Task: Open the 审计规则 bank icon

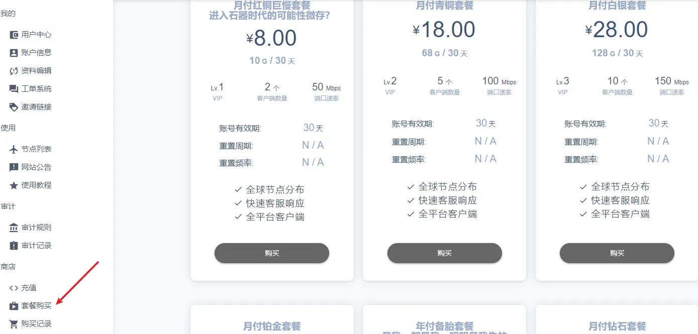Action: pos(14,228)
